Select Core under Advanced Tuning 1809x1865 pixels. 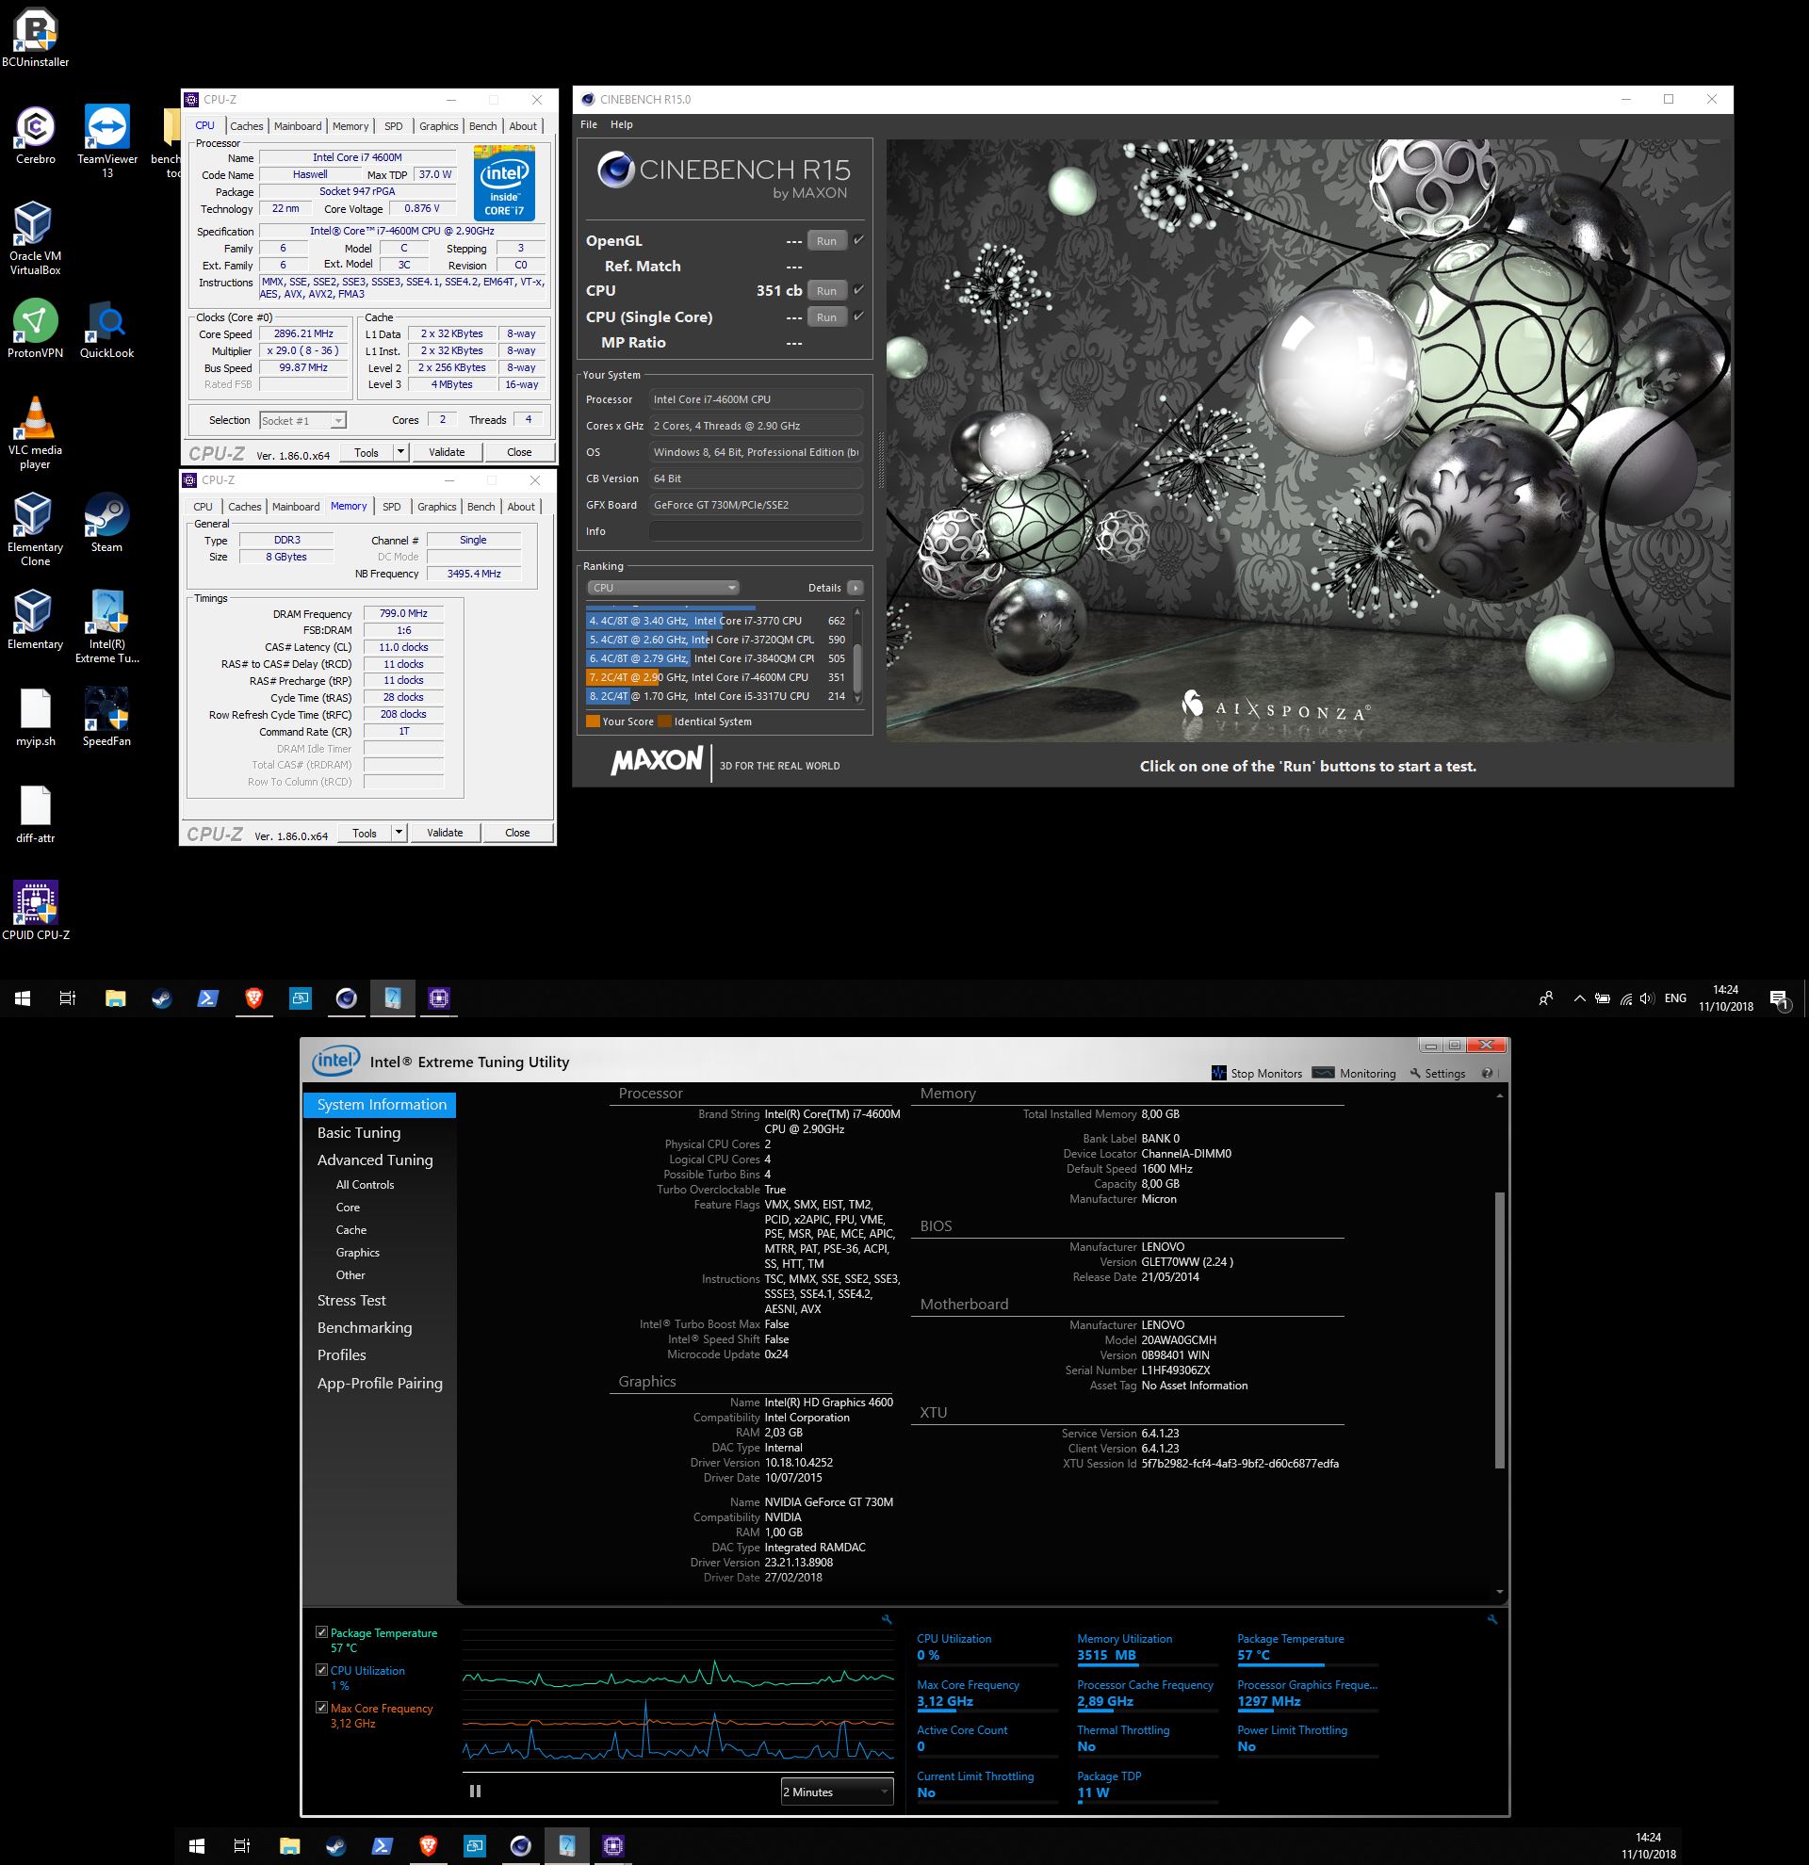tap(348, 1207)
